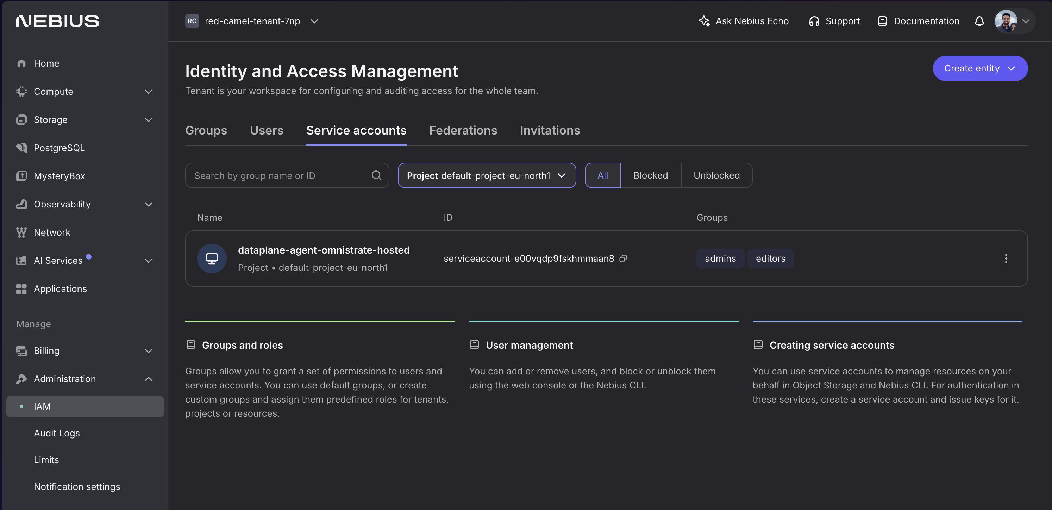Click the search magnifier icon

pos(376,175)
